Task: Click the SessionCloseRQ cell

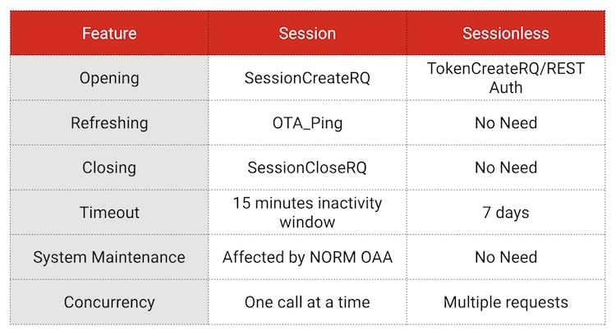Action: 307,168
